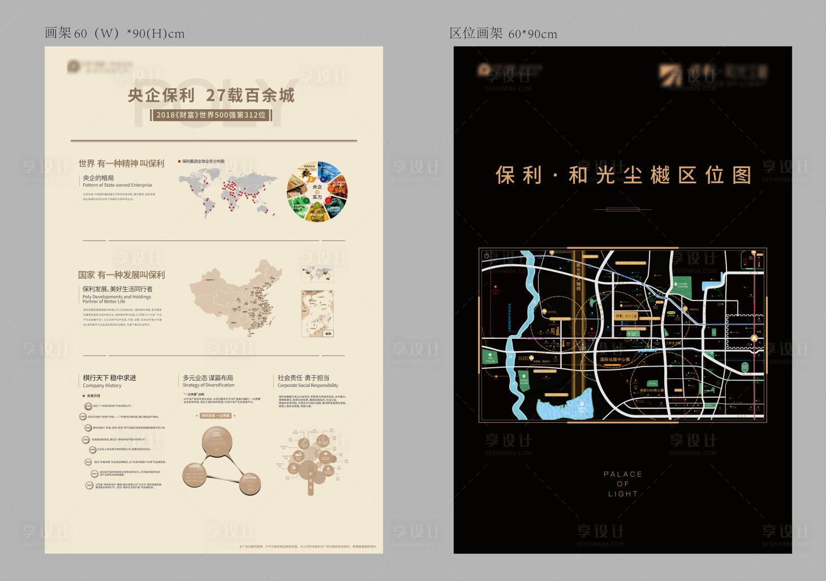
Task: Click the '发展历程' bullet label
Action: (x=92, y=396)
